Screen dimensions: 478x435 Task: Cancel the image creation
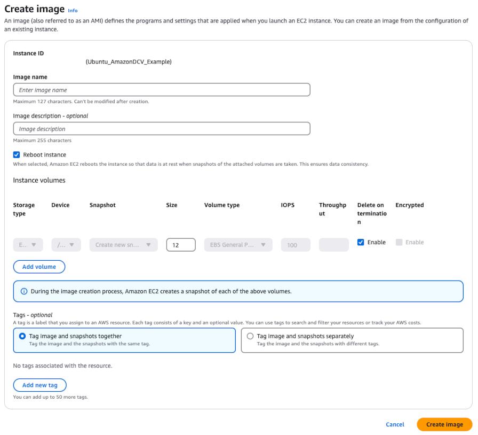tap(395, 424)
